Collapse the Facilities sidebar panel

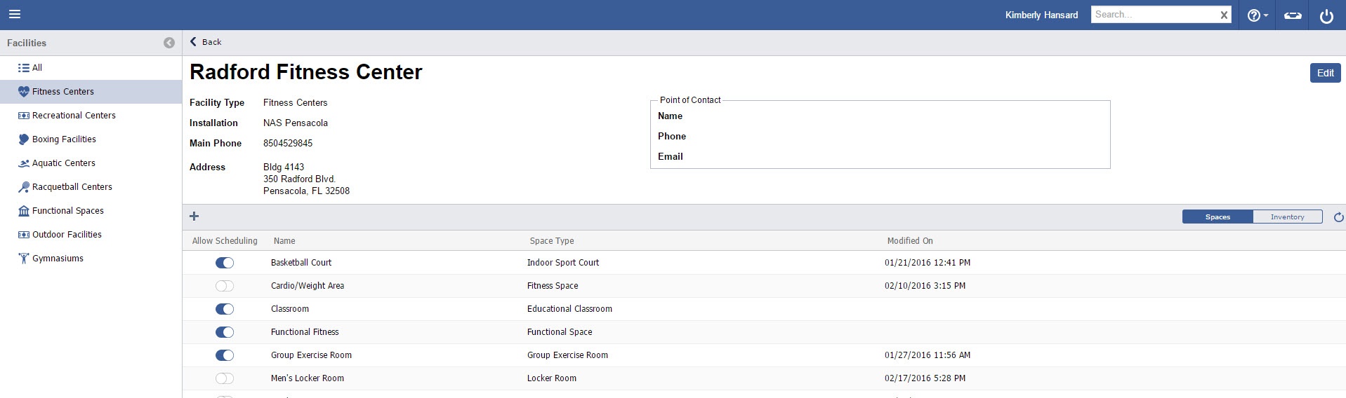click(x=169, y=43)
